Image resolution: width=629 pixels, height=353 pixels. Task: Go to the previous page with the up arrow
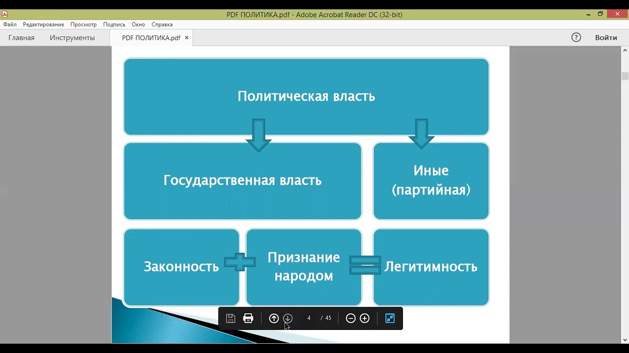[x=274, y=318]
